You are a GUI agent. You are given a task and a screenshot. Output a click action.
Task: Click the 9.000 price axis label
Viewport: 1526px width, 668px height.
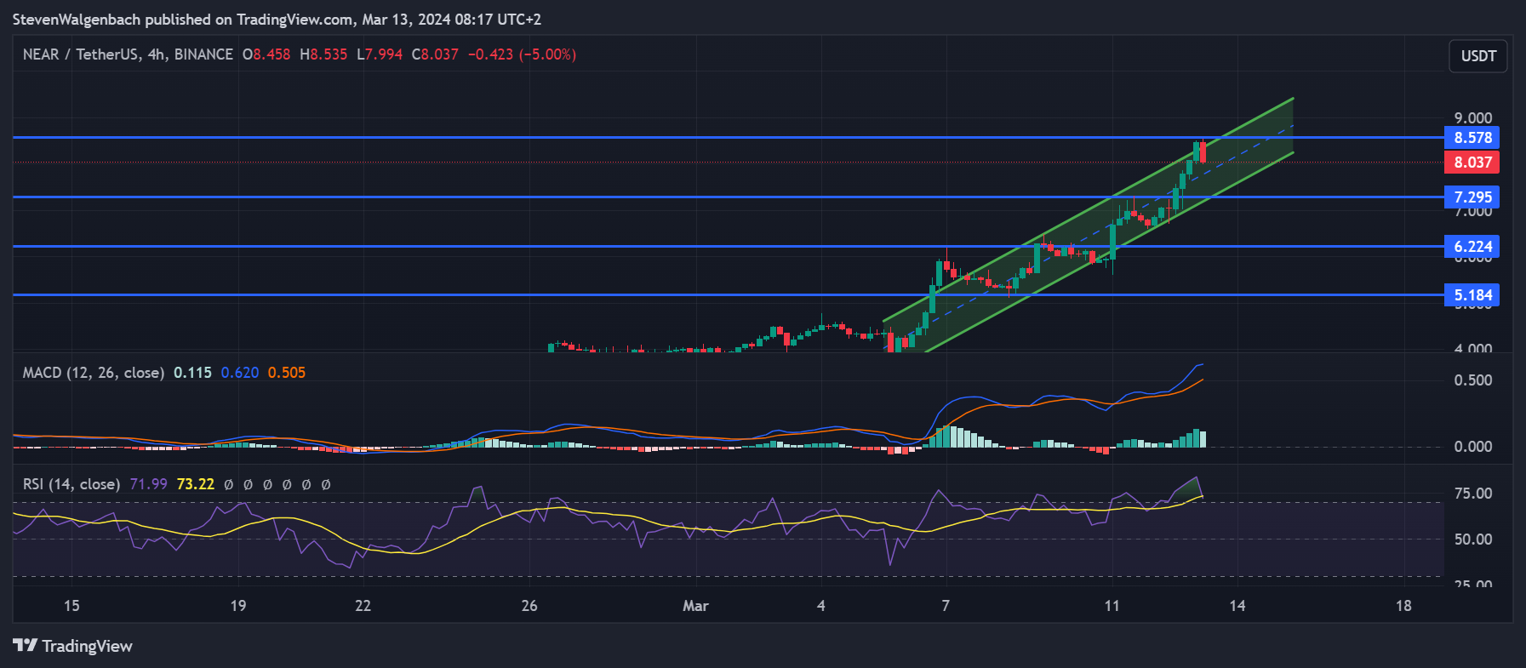[x=1472, y=118]
